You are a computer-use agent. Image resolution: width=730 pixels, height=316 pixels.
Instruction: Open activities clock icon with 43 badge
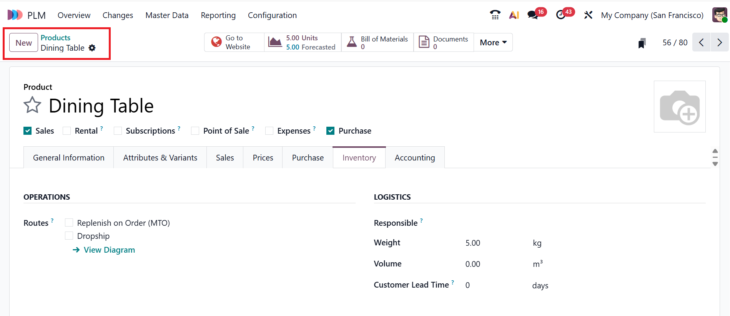(561, 15)
